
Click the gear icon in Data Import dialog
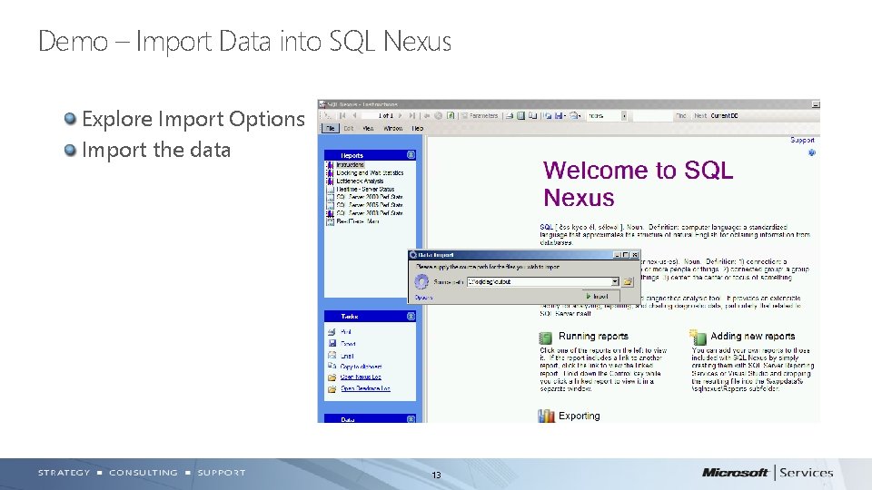point(421,281)
